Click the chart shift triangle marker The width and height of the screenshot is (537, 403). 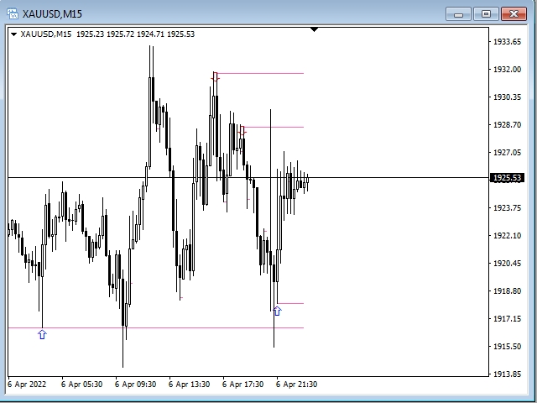coord(315,30)
